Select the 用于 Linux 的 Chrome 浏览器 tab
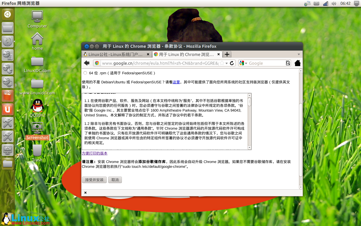The height and width of the screenshot is (226, 361). click(x=187, y=54)
